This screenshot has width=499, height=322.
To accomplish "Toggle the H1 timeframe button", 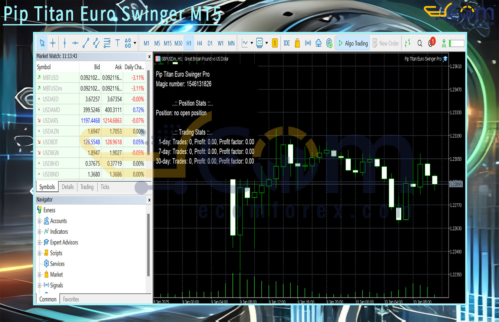I will pyautogui.click(x=189, y=43).
